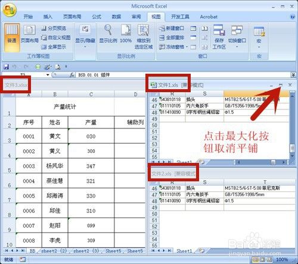The height and width of the screenshot is (264, 298).
Task: Click Redo in quick access toolbar
Action: [x=26, y=67]
